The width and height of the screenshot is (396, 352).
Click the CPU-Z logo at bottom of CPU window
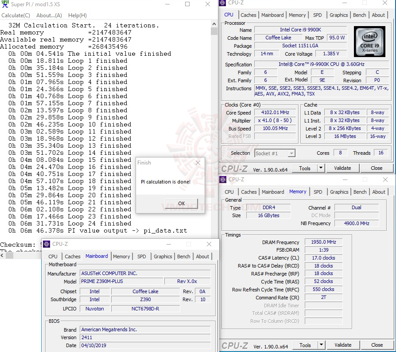pos(235,168)
